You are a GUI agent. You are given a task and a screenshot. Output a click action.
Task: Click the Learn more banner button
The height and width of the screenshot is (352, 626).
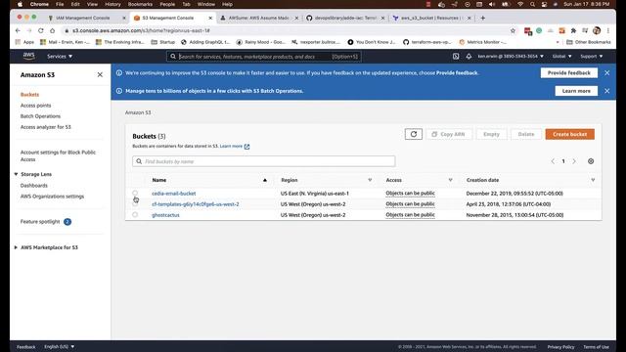pos(576,91)
